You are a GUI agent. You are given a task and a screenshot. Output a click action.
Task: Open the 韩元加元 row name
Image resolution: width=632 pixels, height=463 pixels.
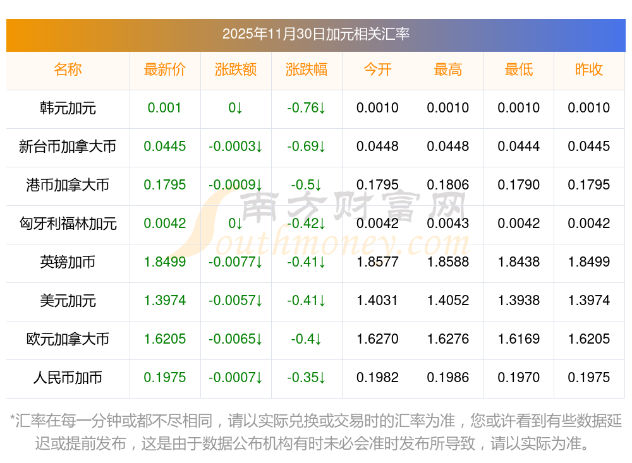pos(68,108)
